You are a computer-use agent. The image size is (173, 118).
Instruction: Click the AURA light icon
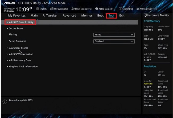(x=138, y=9)
